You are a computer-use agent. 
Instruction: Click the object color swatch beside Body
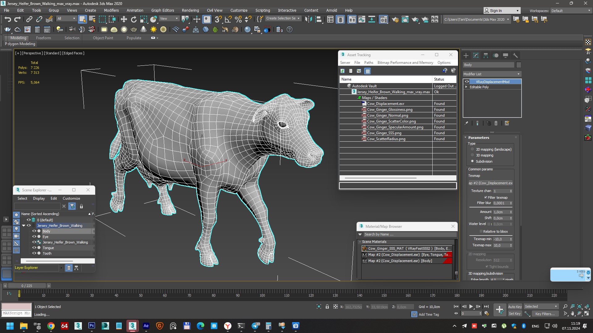[519, 65]
